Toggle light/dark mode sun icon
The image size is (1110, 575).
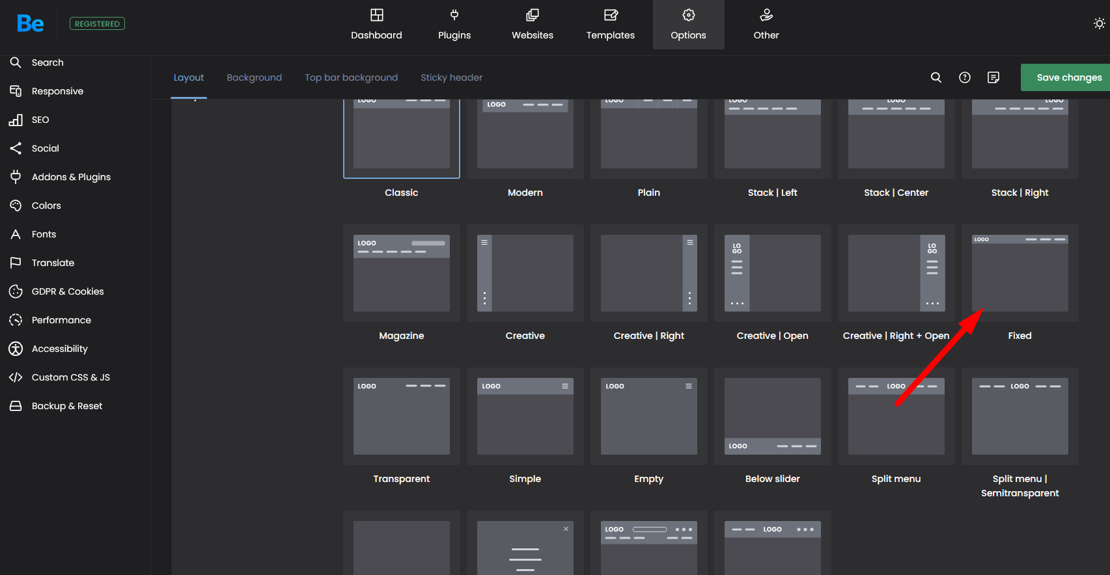coord(1099,23)
